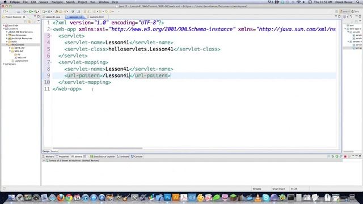Open VLC from the Dock

[x=258, y=198]
